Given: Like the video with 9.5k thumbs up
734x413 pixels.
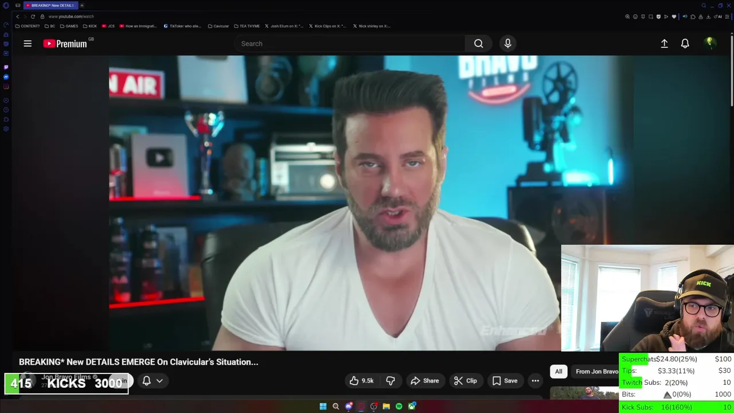Looking at the screenshot, I should pyautogui.click(x=361, y=381).
